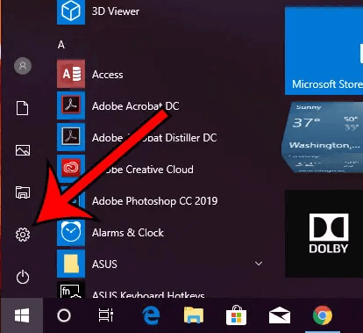The height and width of the screenshot is (333, 363).
Task: Open the Washington weather tile
Action: (323, 137)
